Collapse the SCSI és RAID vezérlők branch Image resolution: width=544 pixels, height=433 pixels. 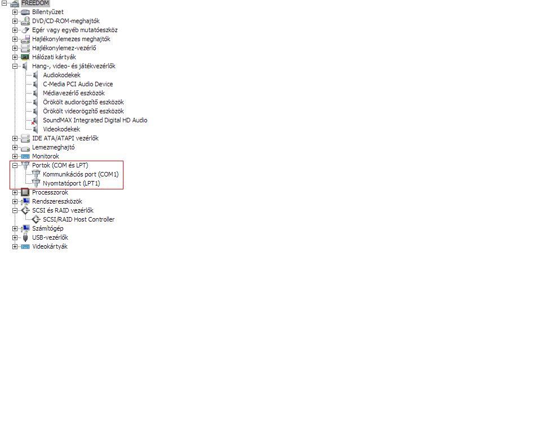coord(15,211)
